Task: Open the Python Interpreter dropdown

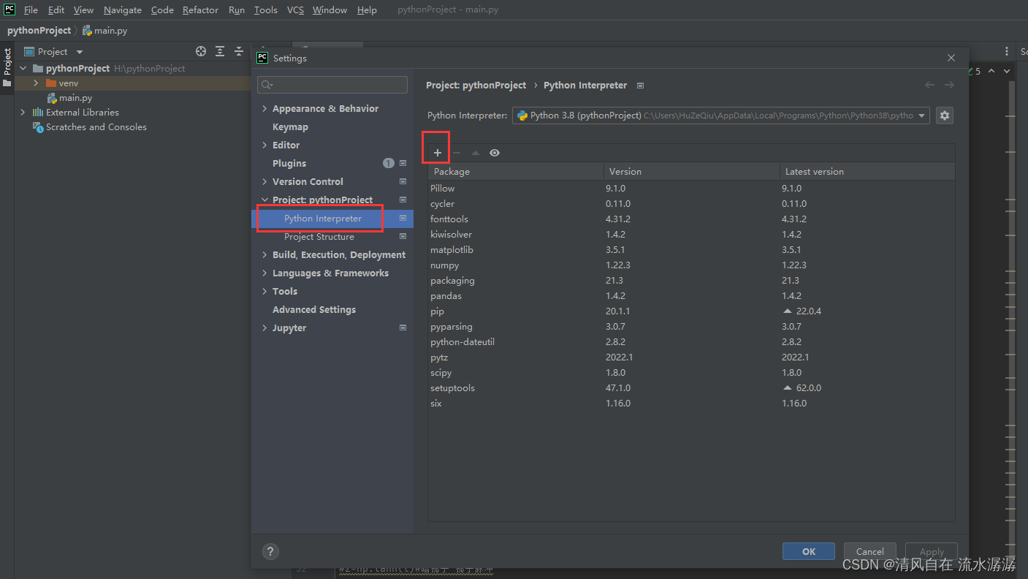Action: pyautogui.click(x=721, y=116)
